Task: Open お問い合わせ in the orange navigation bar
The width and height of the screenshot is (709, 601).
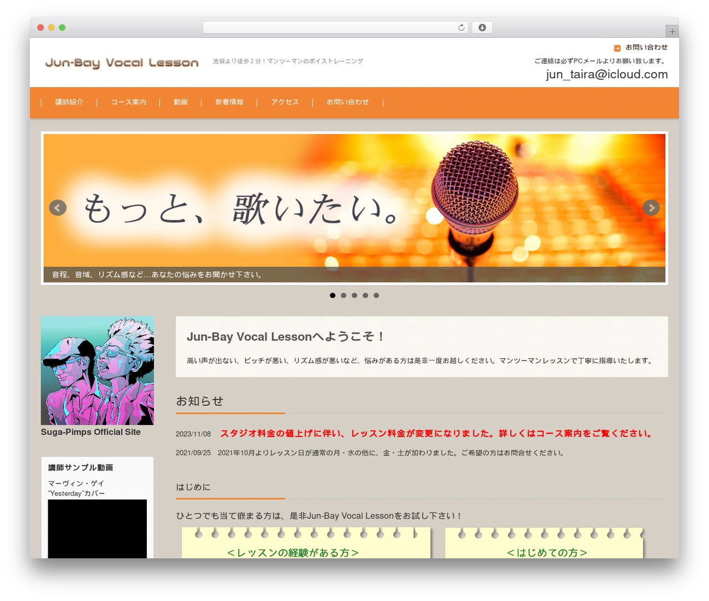Action: point(348,102)
